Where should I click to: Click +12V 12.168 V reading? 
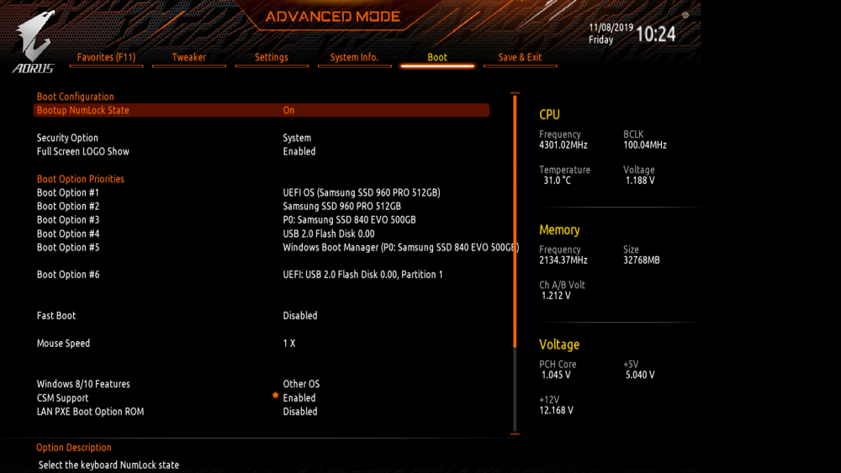[556, 410]
